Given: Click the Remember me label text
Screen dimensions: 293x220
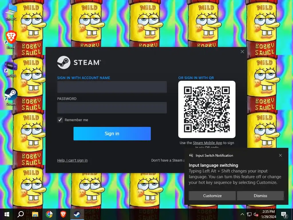Looking at the screenshot, I should coord(76,120).
